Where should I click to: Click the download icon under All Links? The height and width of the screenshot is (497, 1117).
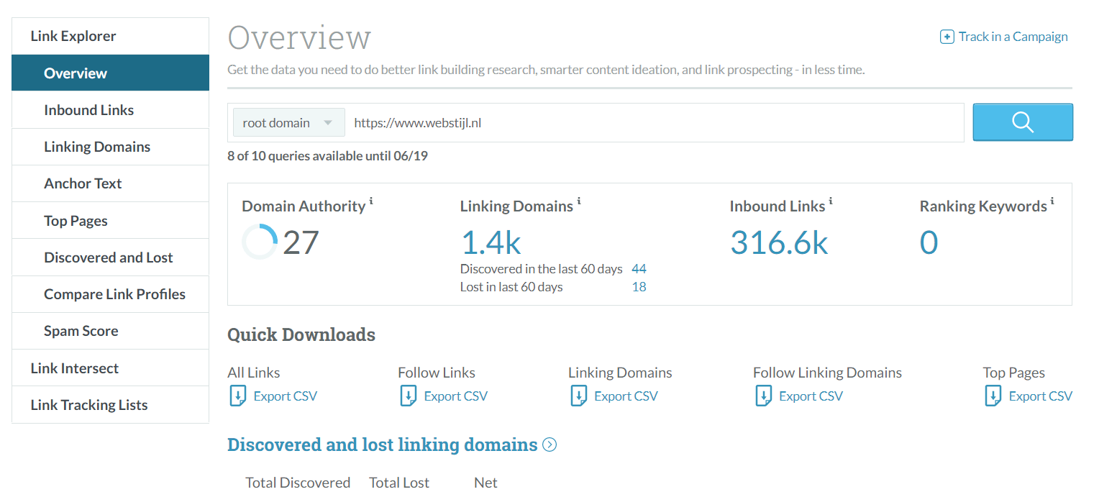coord(237,396)
